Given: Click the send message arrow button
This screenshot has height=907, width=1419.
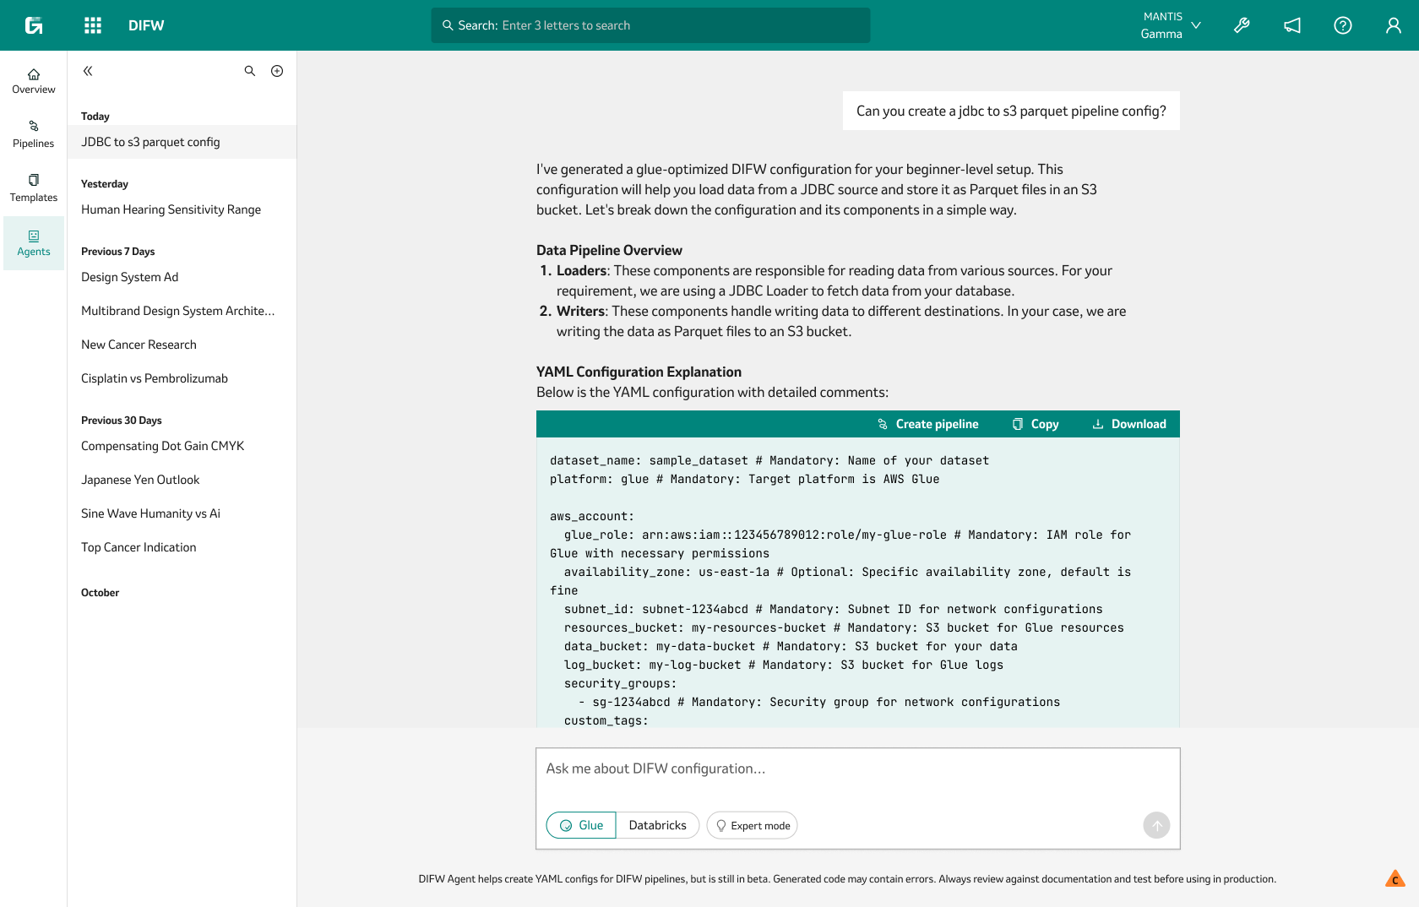Looking at the screenshot, I should [x=1156, y=825].
